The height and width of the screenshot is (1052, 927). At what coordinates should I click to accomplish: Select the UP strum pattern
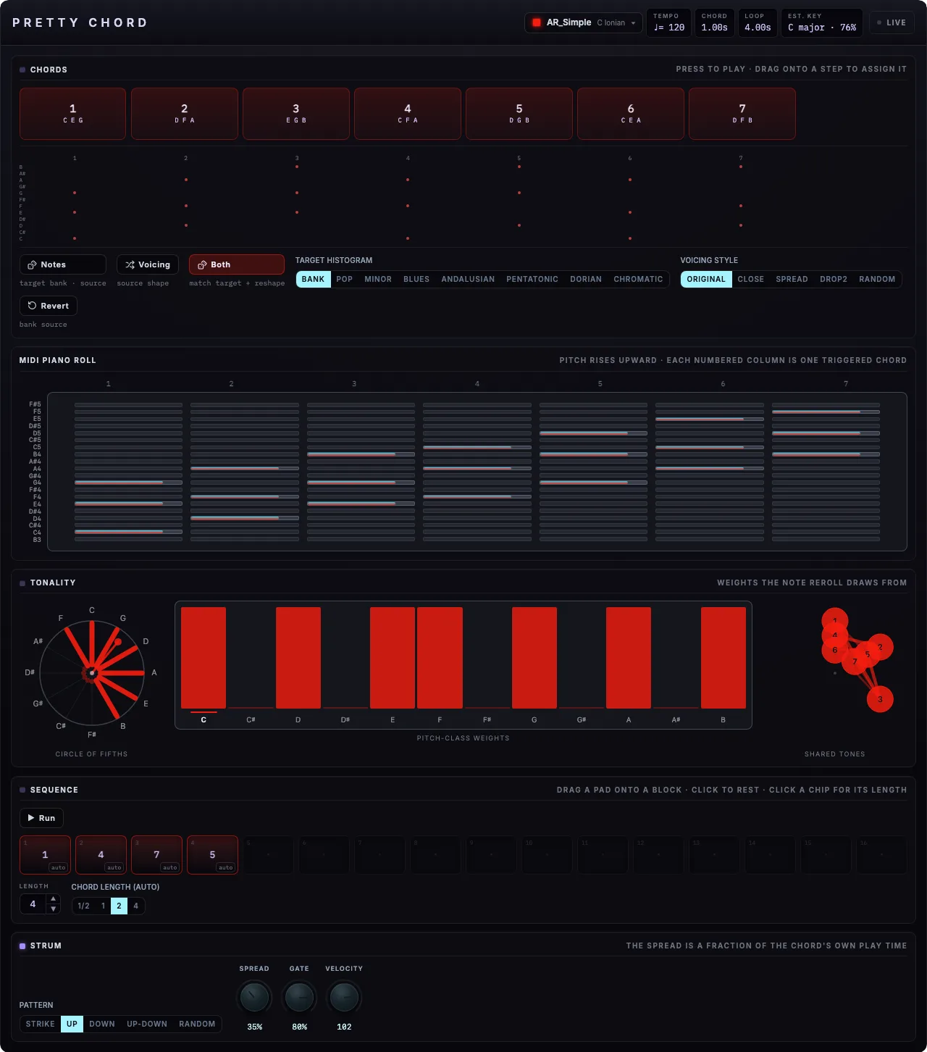[72, 1024]
